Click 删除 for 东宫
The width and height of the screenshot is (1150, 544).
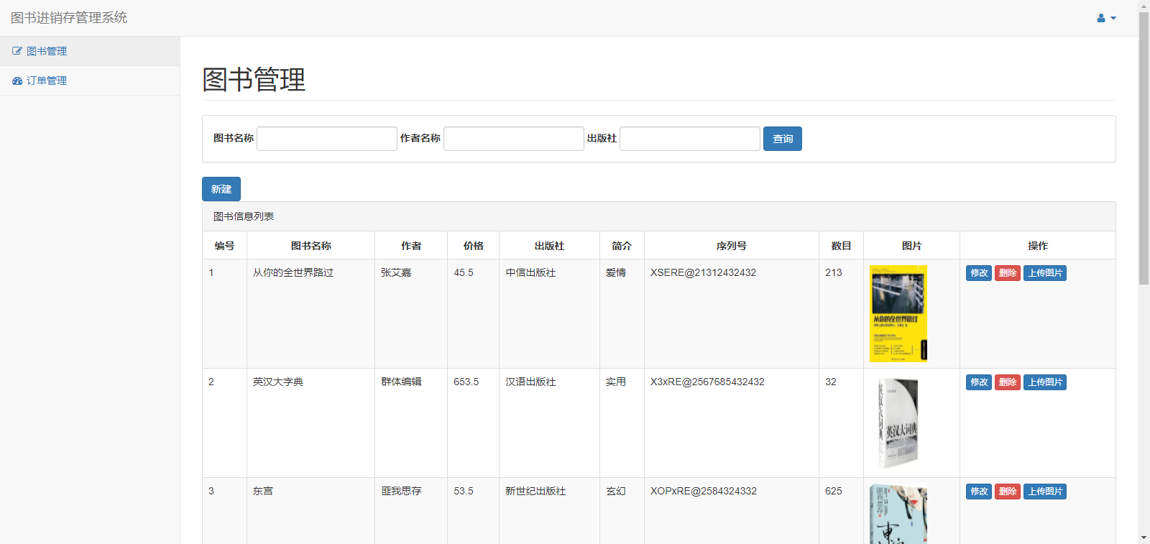(1008, 492)
